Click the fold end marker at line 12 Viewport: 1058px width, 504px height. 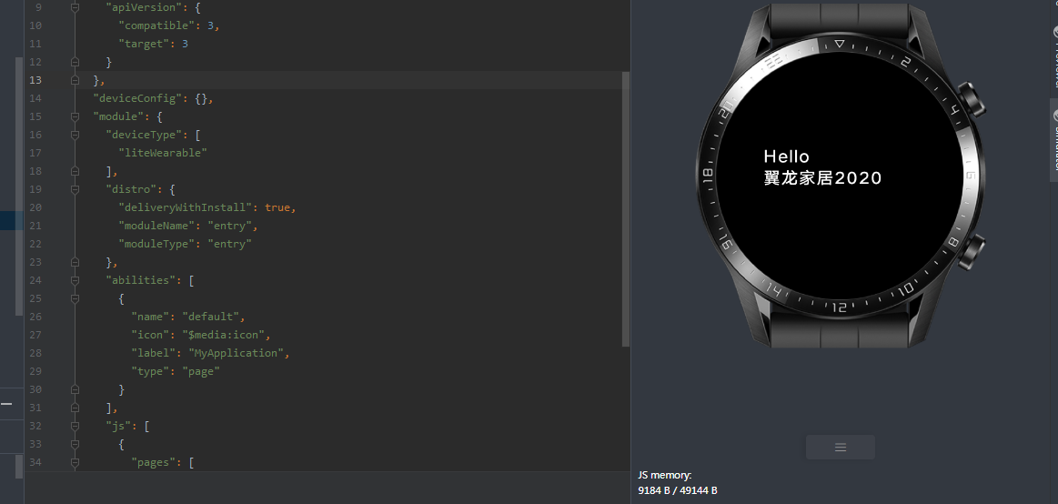click(x=75, y=62)
